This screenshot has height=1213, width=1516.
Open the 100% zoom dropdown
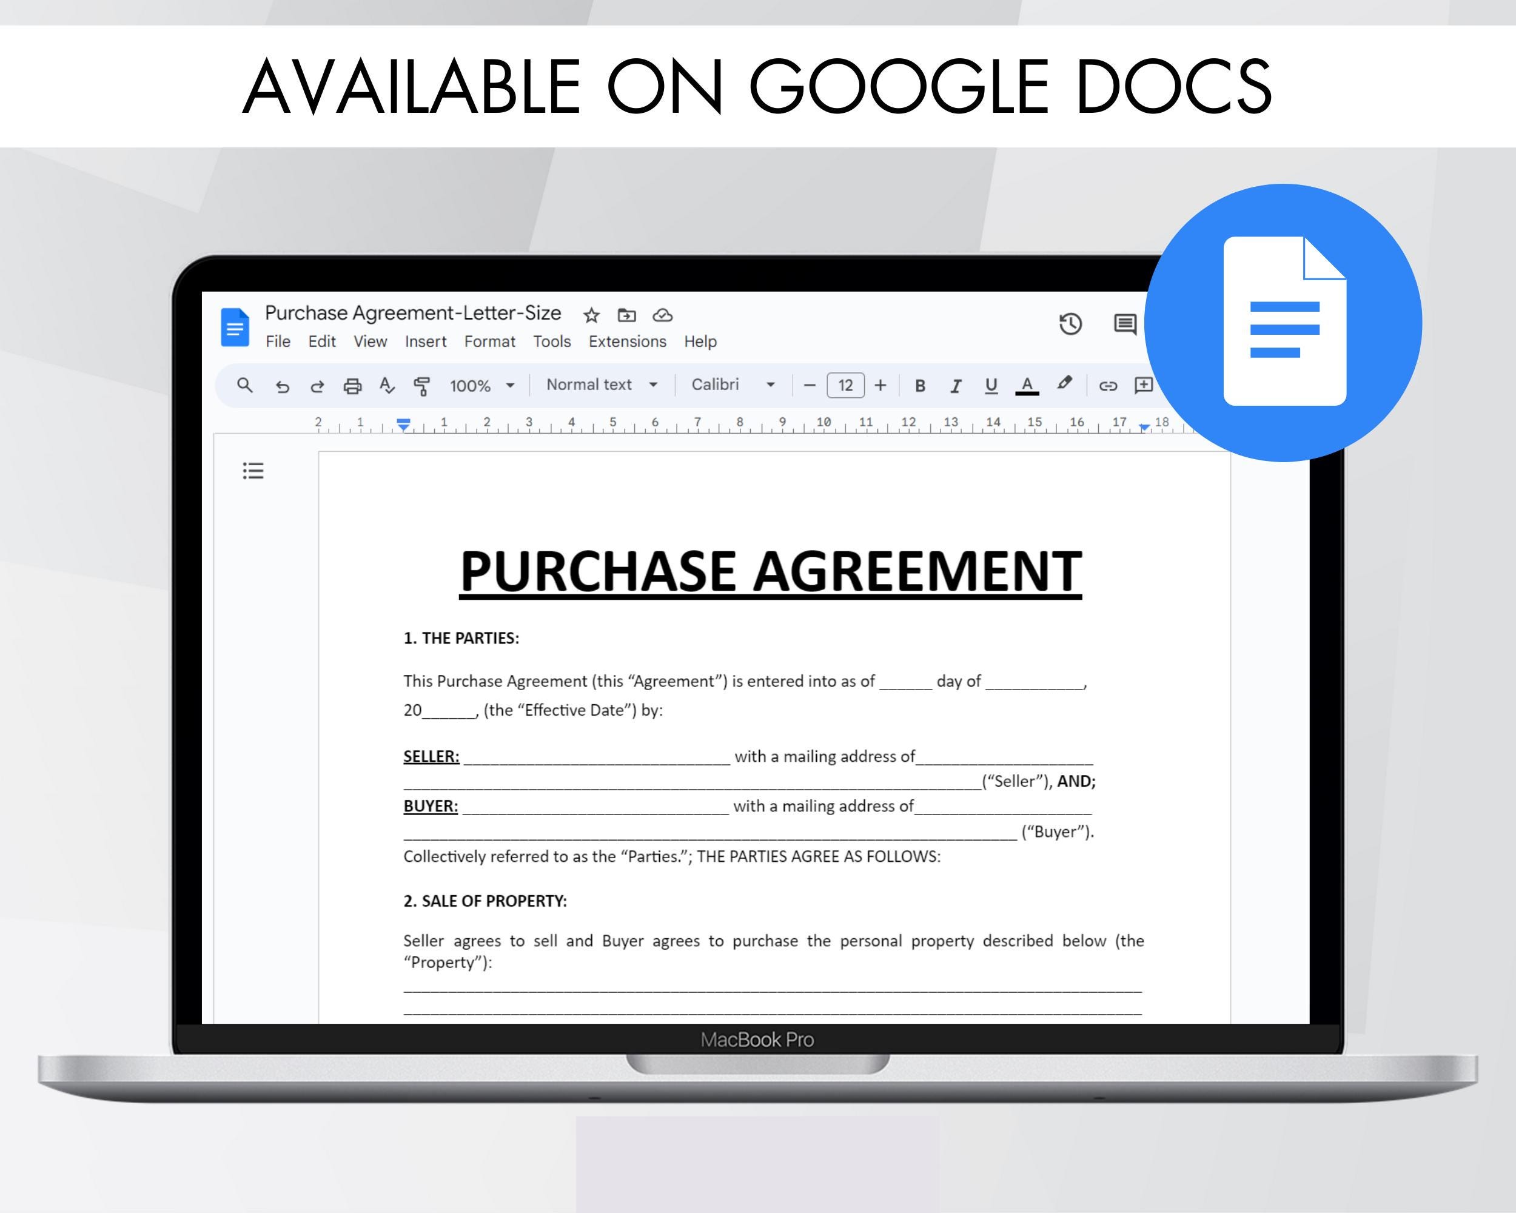tap(482, 385)
